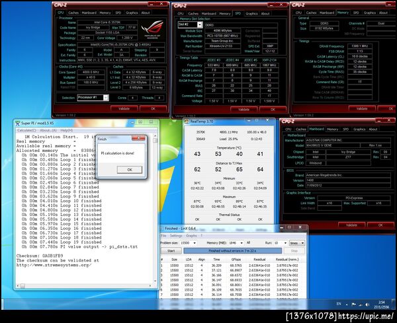The height and width of the screenshot is (323, 397).
Task: Click the MAXIMUS V GENE model field
Action: tap(332, 145)
